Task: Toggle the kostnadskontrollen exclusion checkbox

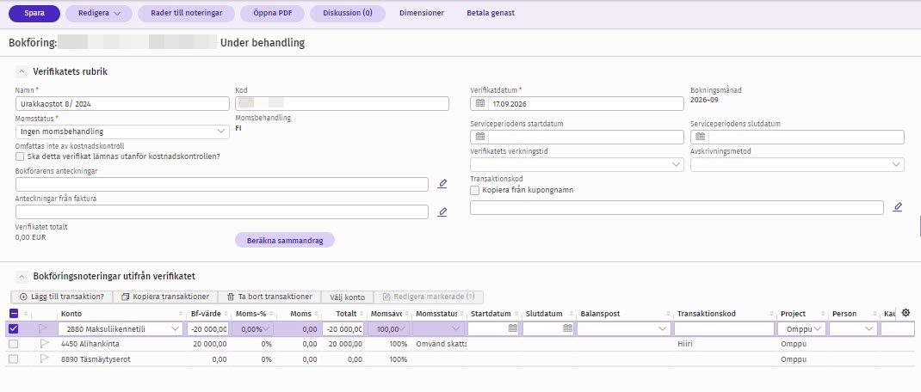Action: pos(20,156)
